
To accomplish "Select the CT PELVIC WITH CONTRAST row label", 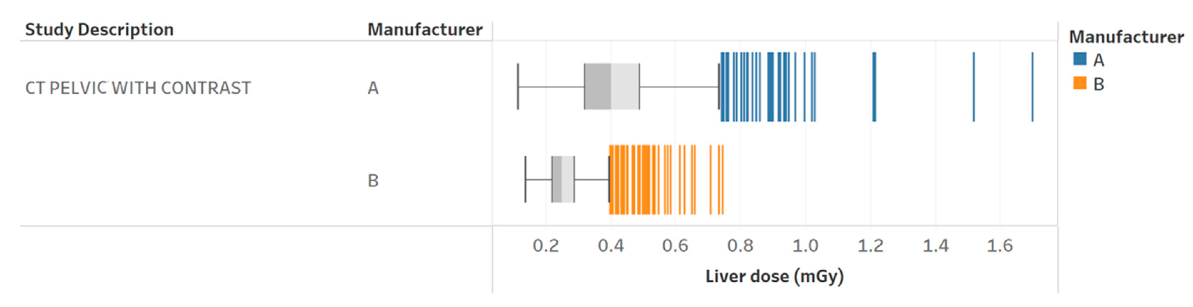I will pyautogui.click(x=137, y=88).
